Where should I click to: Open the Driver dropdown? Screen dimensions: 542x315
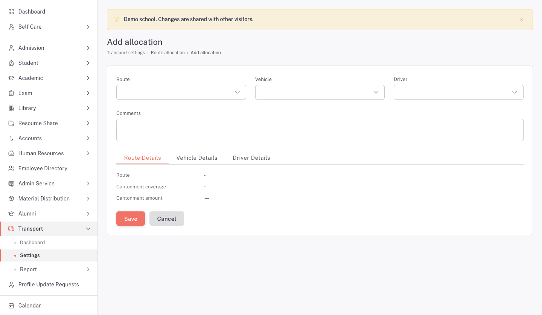[x=458, y=92]
